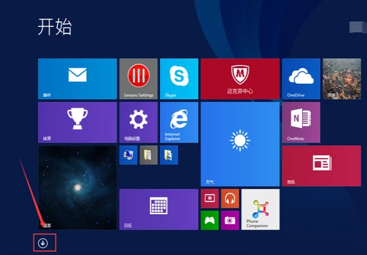Open the This PC computer small tile

coord(129,155)
